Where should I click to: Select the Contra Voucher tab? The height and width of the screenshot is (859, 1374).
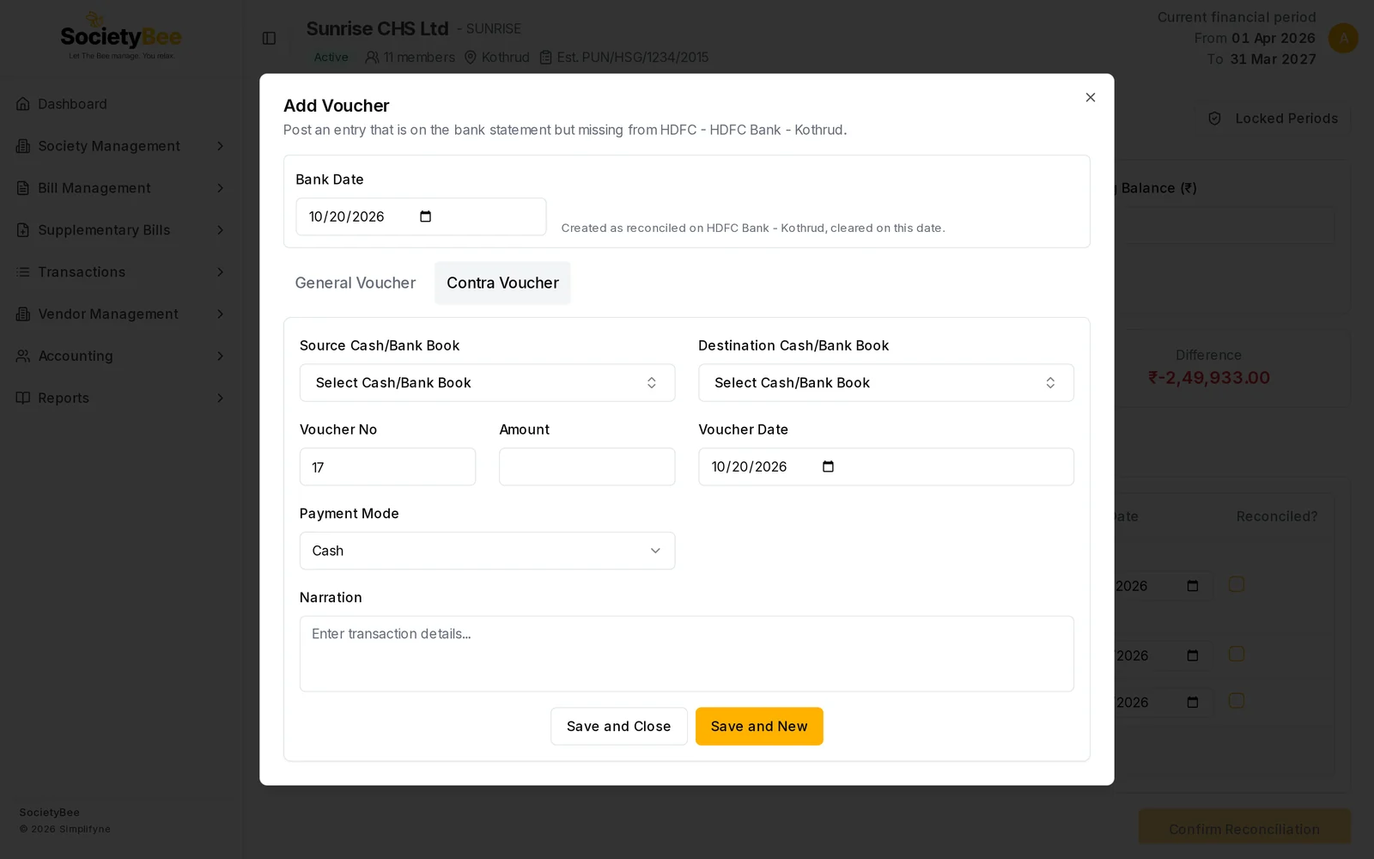[x=502, y=283]
